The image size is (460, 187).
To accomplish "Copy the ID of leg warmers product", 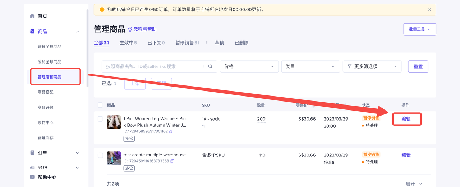I will tap(171, 131).
